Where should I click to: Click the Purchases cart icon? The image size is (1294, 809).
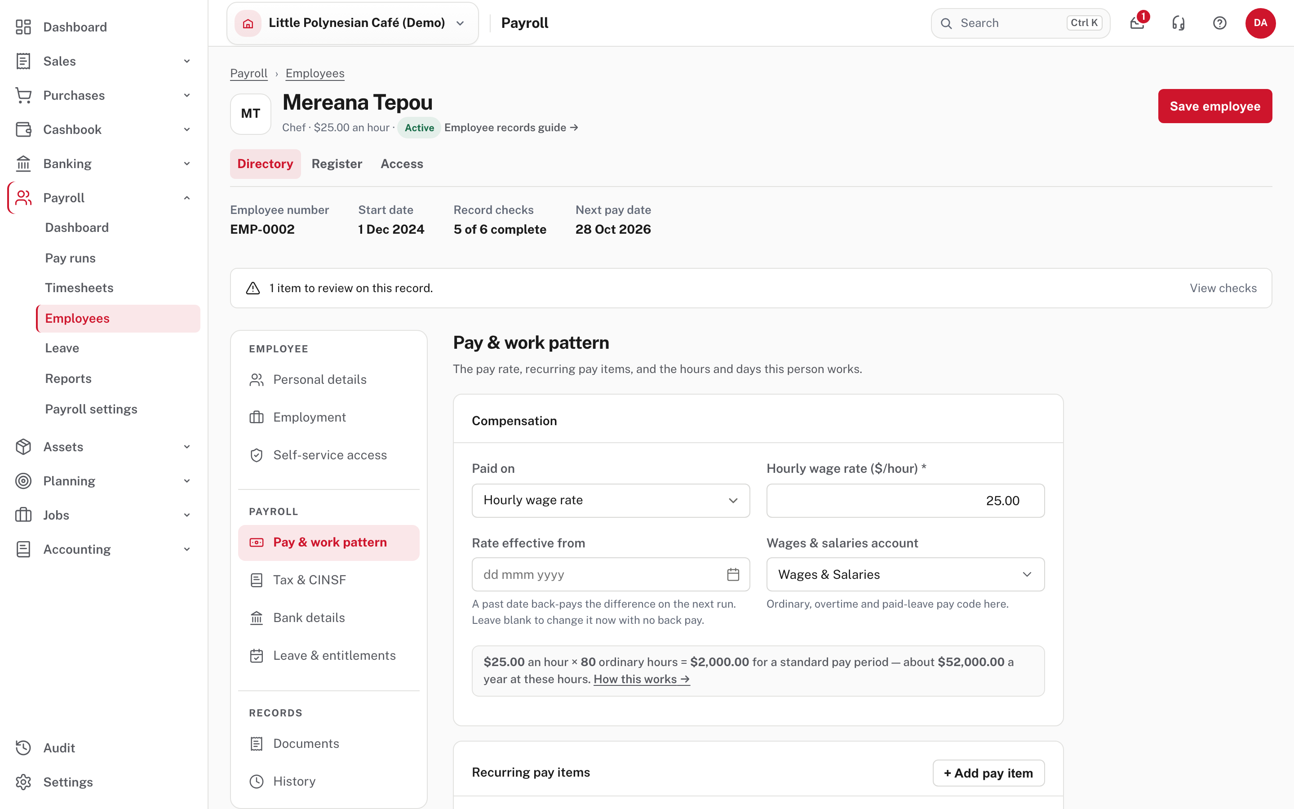[x=23, y=95]
